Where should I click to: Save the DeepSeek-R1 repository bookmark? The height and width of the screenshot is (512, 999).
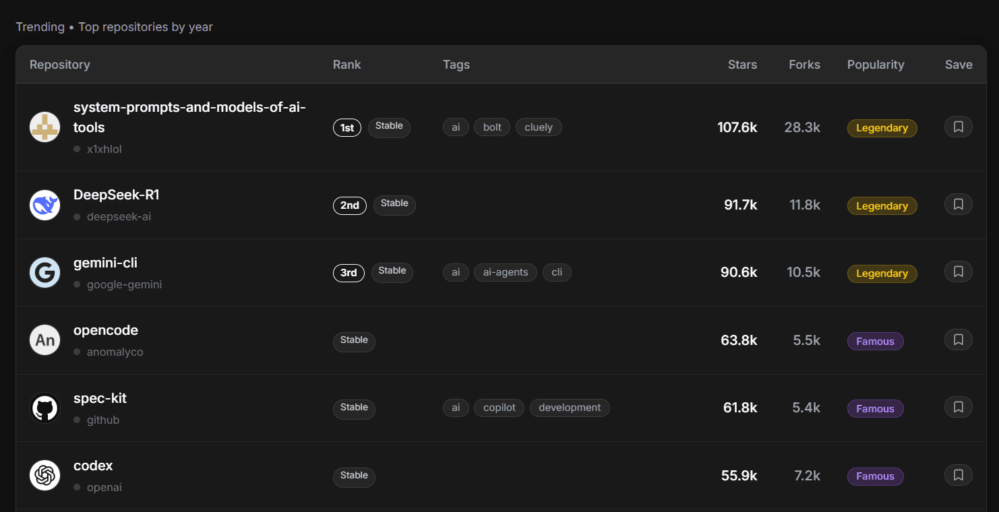(958, 204)
